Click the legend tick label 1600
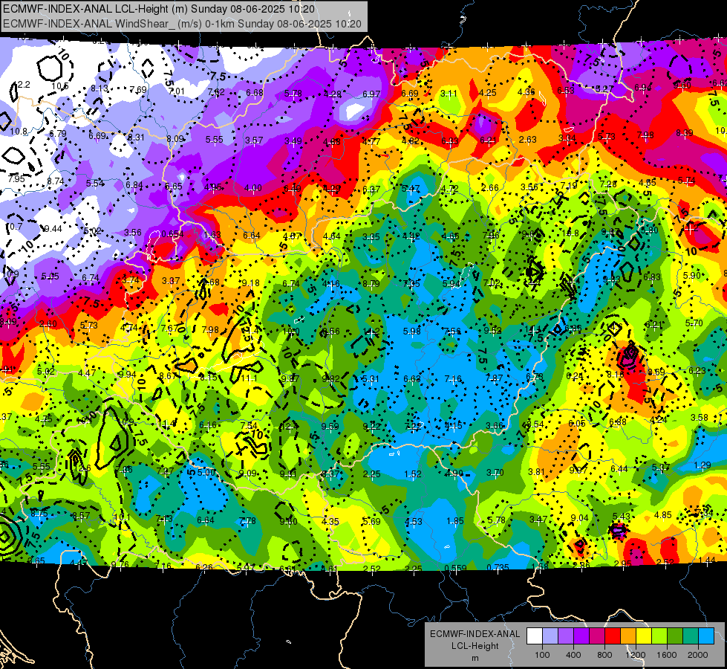Screen dimensions: 727x669 point(666,655)
